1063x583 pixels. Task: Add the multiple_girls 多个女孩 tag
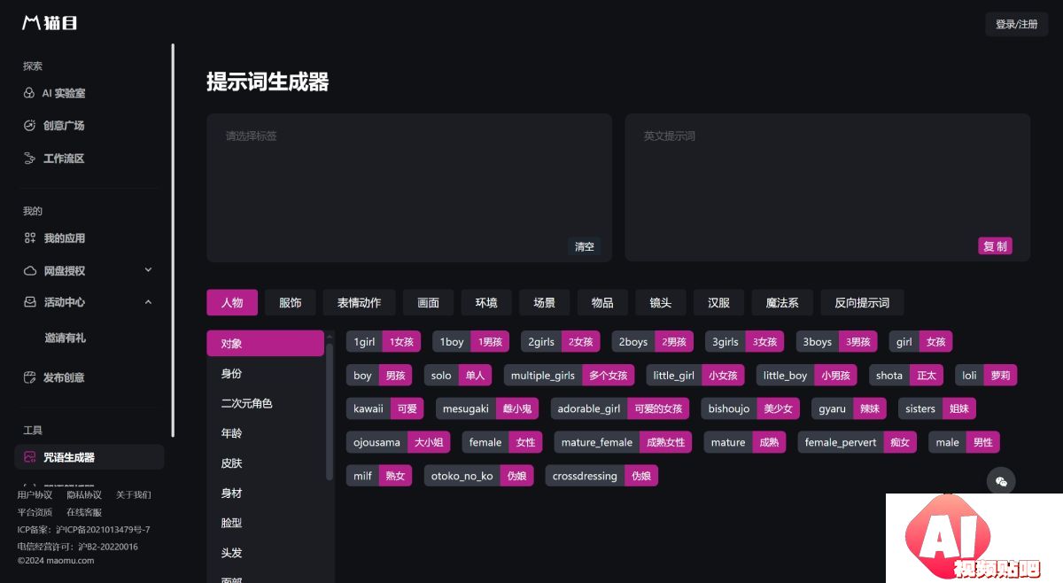coord(569,375)
